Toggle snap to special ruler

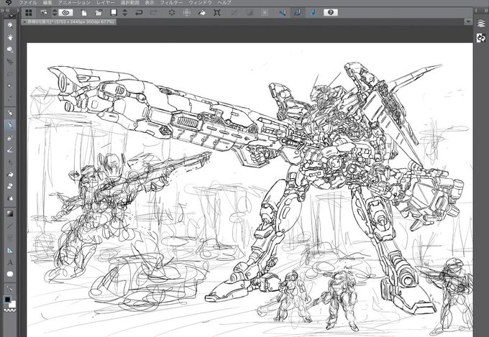298,12
